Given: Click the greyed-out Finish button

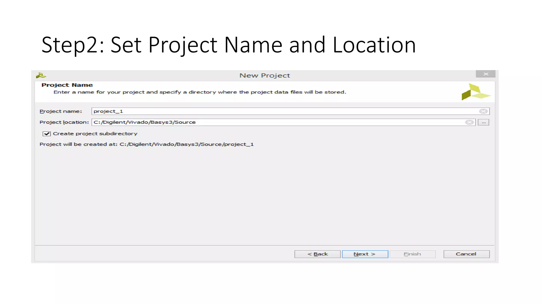Looking at the screenshot, I should 412,254.
